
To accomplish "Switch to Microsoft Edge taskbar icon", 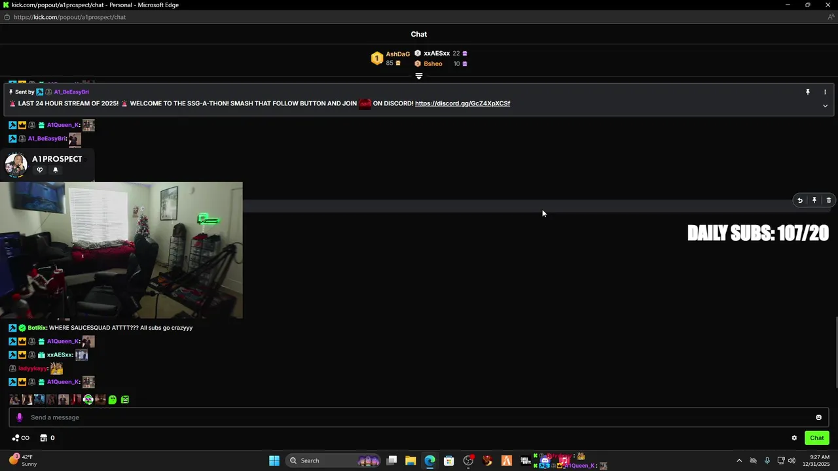I will [429, 461].
